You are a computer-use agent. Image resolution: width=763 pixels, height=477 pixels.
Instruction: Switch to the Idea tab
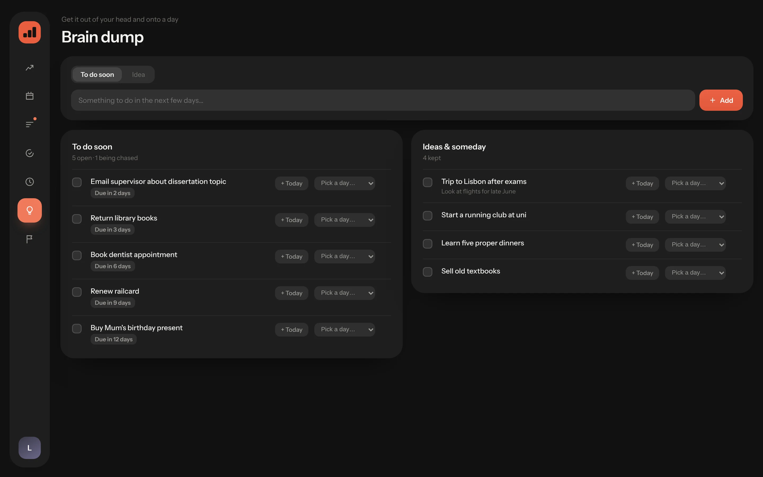click(138, 74)
